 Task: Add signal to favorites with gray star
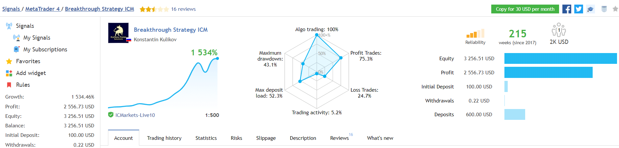click(x=615, y=9)
